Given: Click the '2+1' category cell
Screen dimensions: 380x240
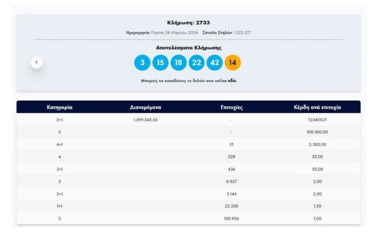Looking at the screenshot, I should click(60, 194).
